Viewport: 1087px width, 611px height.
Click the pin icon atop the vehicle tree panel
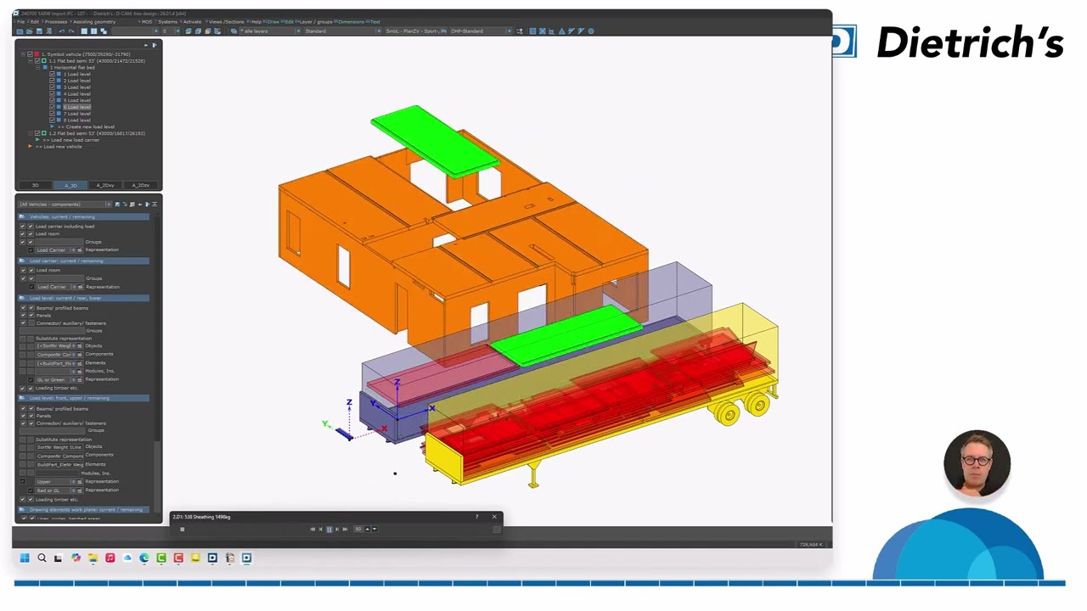coord(146,45)
